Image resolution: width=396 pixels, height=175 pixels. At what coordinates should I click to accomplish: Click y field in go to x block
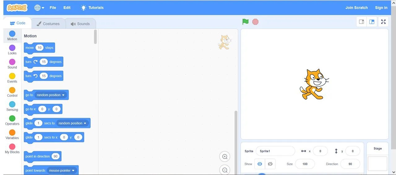pos(56,109)
